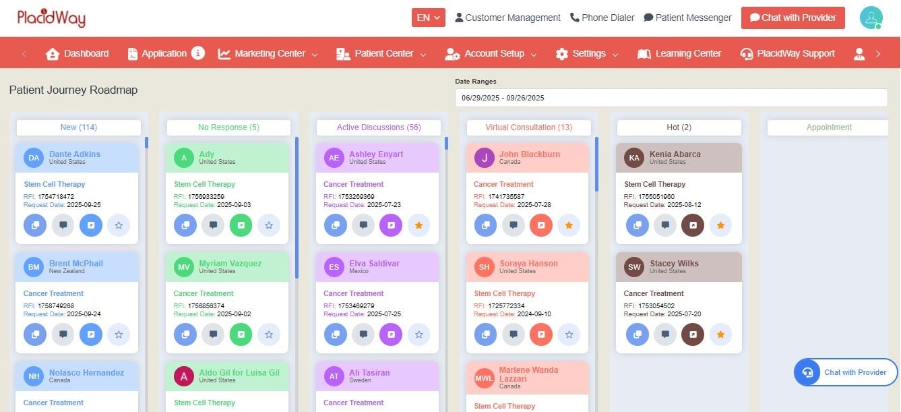901x412 pixels.
Task: Unstar the Kenia Abarca card
Action: coord(720,225)
